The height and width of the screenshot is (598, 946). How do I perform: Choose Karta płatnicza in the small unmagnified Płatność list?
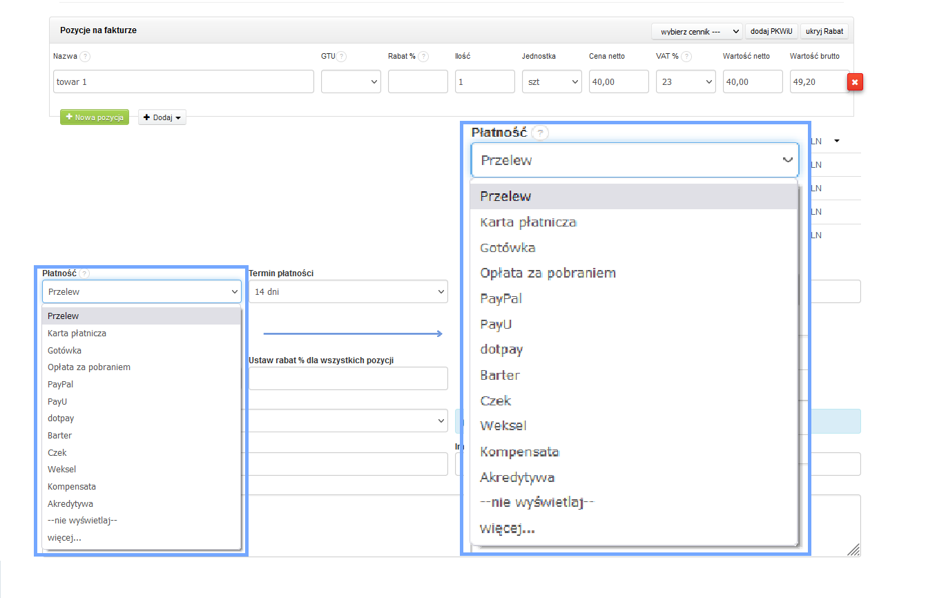(142, 333)
